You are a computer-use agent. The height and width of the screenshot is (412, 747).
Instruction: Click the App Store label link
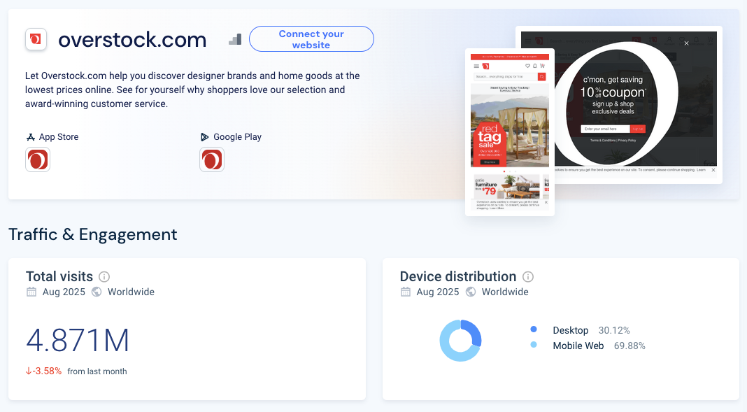52,137
